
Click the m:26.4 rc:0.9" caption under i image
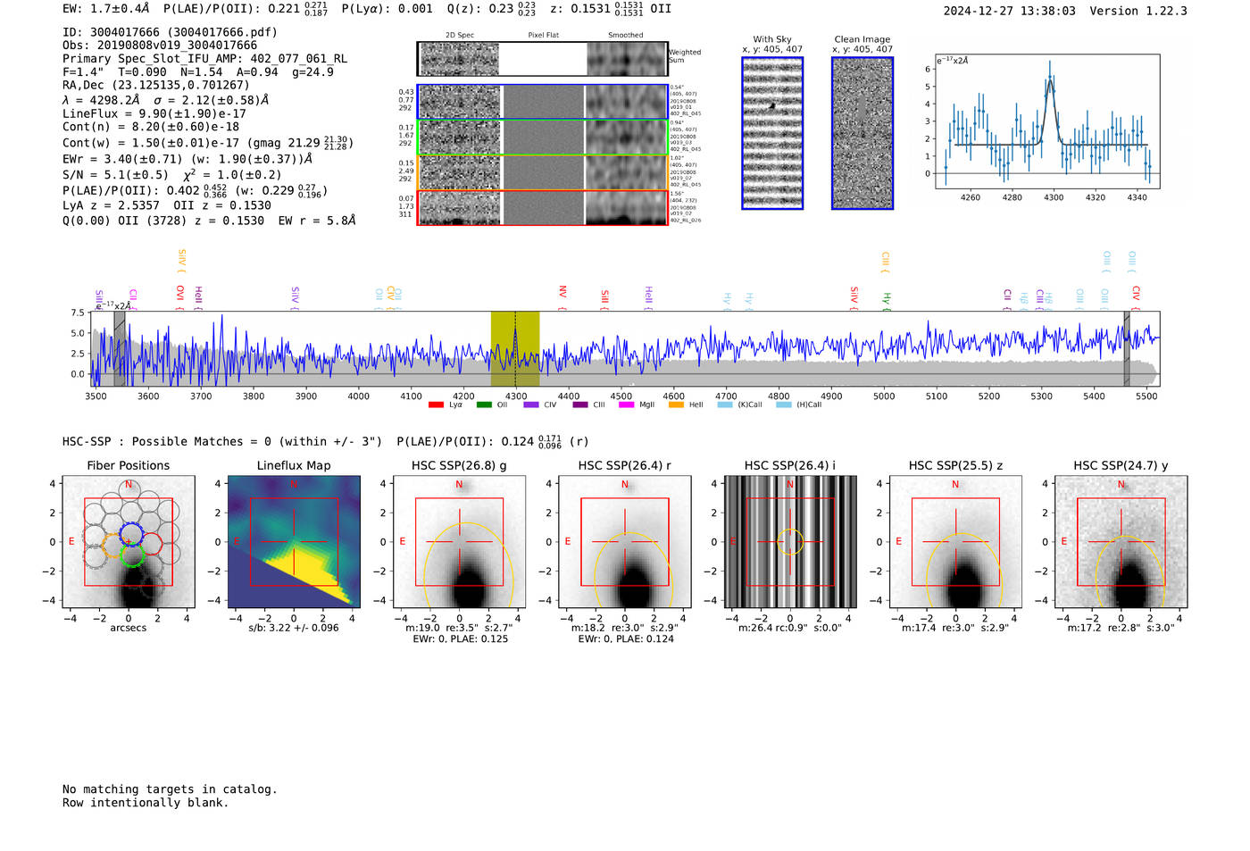[790, 628]
